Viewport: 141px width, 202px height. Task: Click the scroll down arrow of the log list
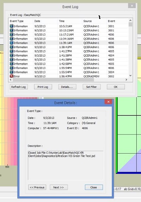[130, 76]
